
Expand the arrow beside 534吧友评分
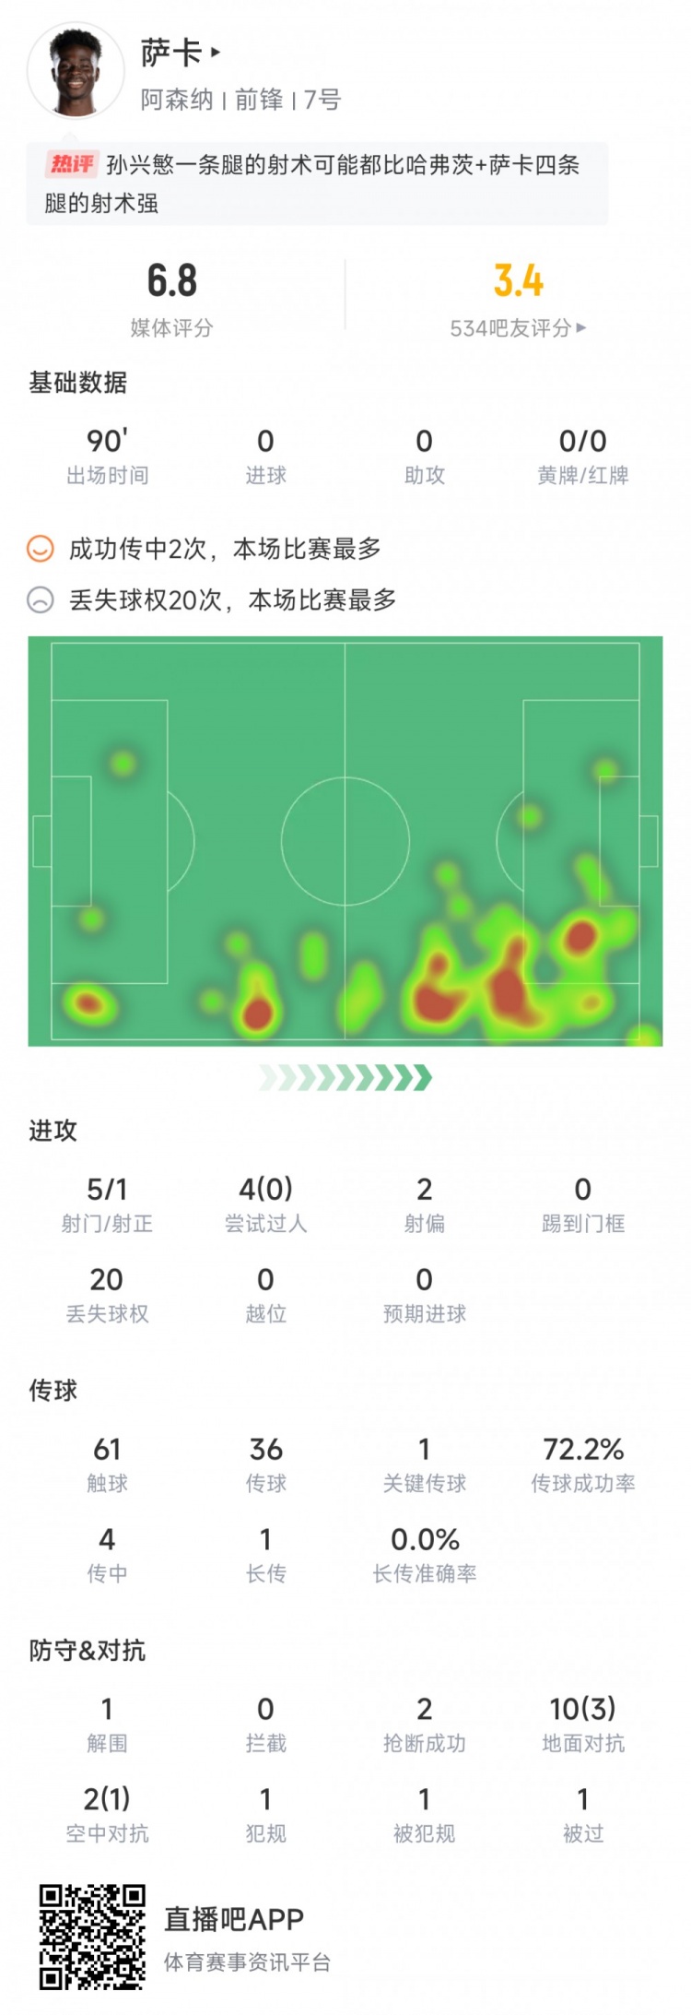tap(580, 327)
